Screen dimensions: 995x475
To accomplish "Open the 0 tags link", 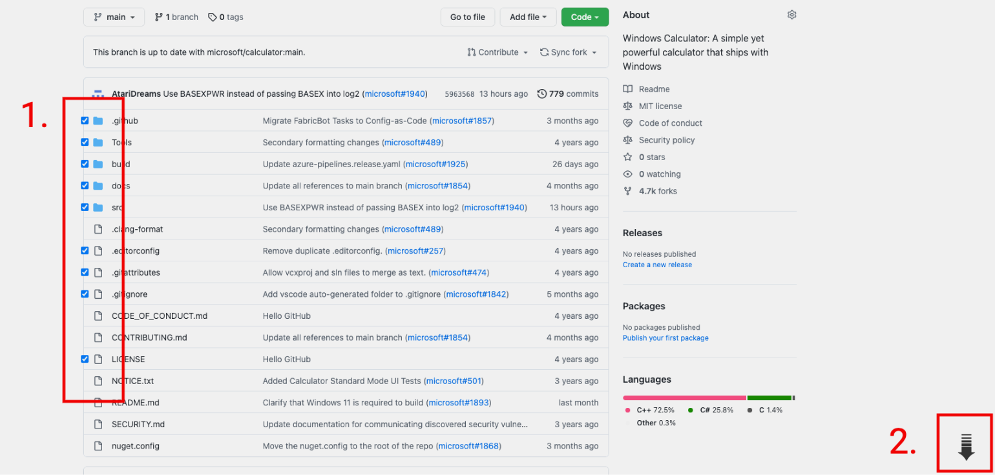I will coord(225,17).
